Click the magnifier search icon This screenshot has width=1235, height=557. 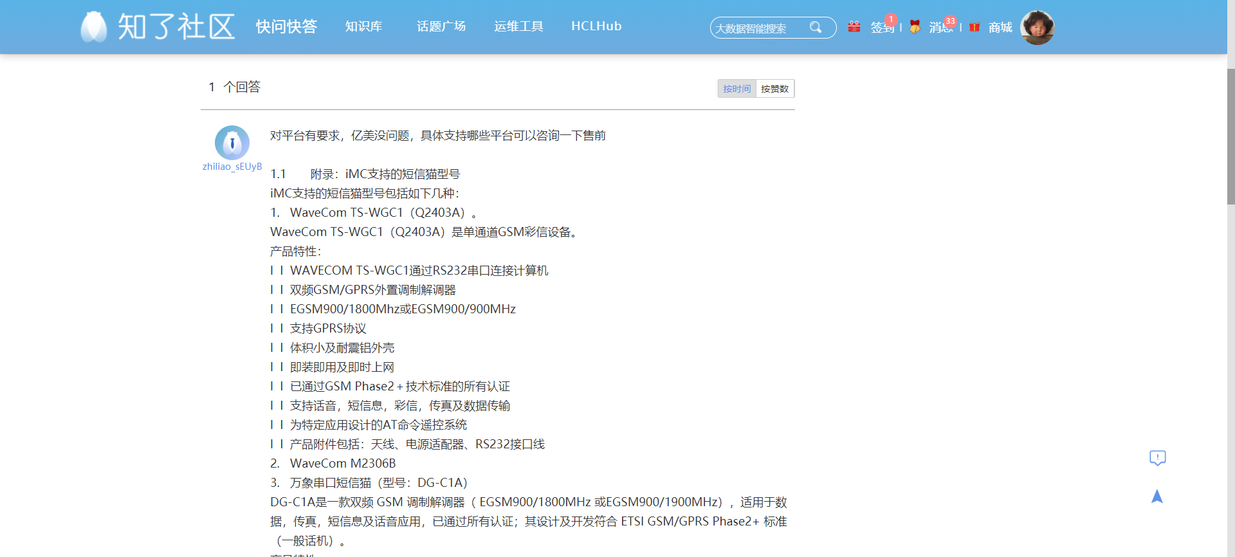click(x=816, y=27)
